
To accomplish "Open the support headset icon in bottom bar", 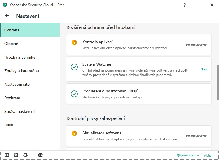I will 25,155.
